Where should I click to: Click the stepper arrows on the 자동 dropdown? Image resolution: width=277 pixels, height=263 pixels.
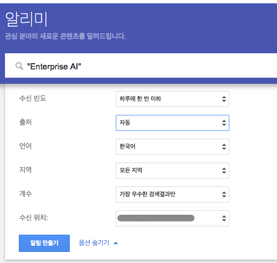[x=224, y=123]
